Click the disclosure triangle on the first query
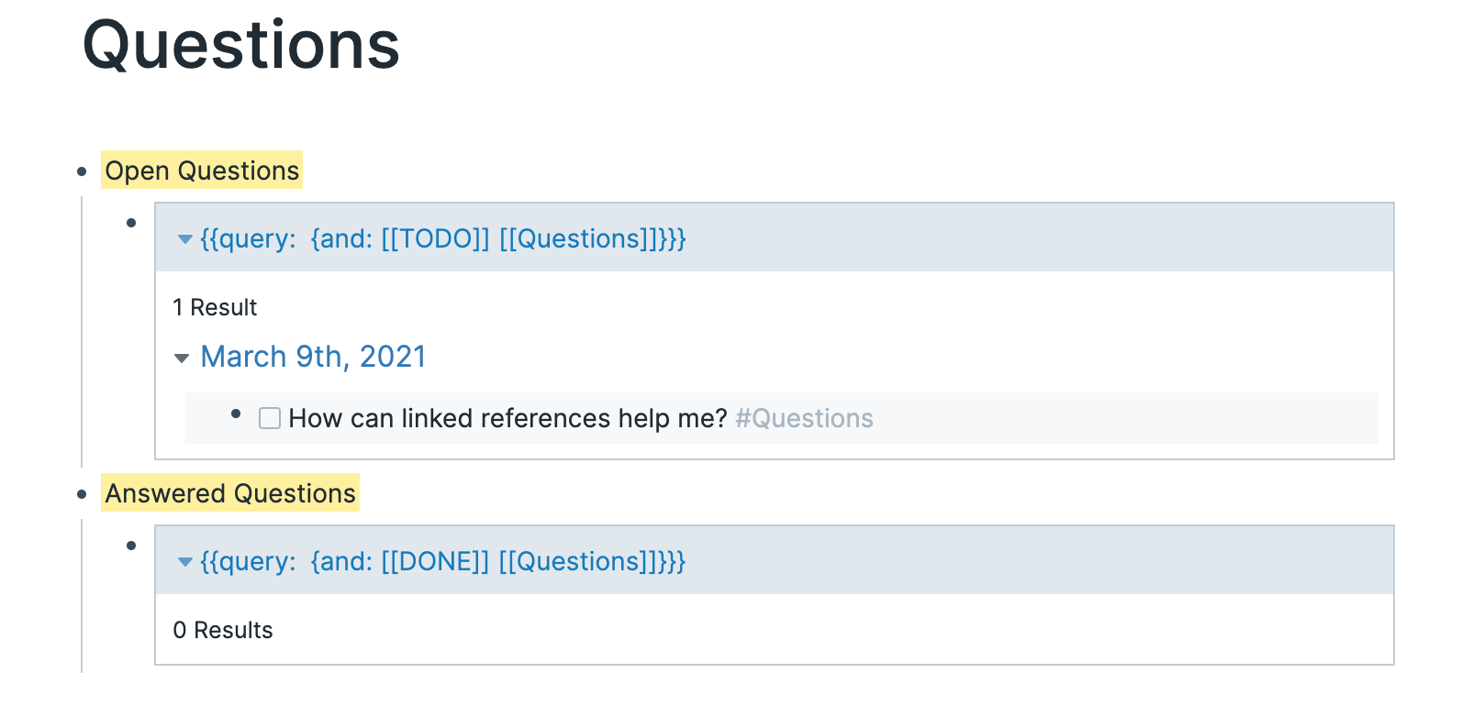This screenshot has height=706, width=1472. point(184,238)
